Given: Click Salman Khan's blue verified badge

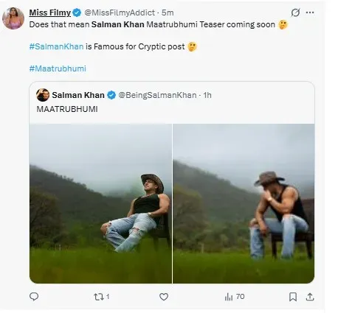Looking at the screenshot, I should pos(111,95).
